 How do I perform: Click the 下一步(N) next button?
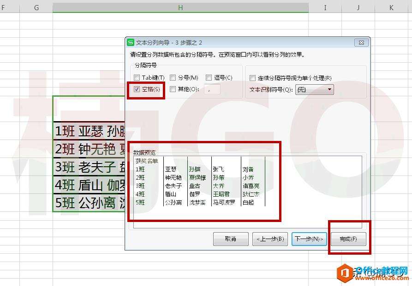point(309,239)
